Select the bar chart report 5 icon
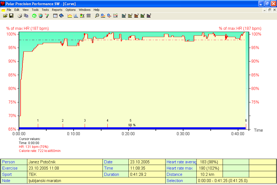 149,16
